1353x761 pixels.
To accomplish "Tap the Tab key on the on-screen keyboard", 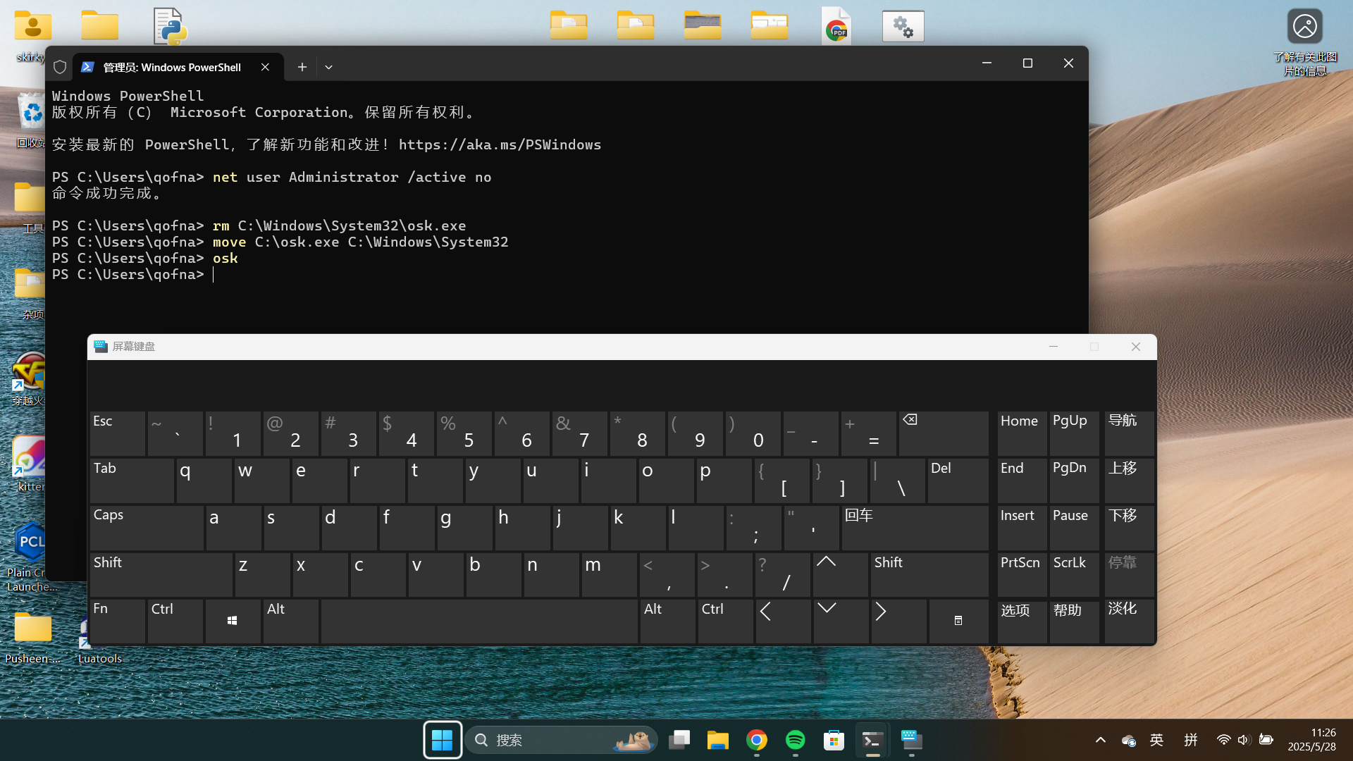I will pos(132,481).
